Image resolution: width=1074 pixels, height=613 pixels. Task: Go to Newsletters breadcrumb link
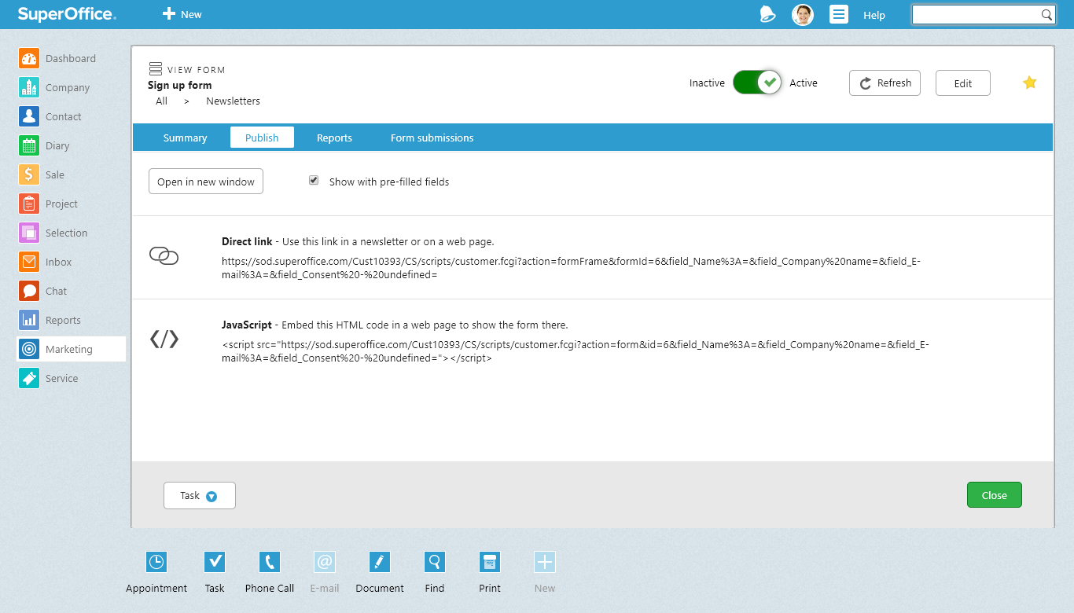pyautogui.click(x=233, y=101)
